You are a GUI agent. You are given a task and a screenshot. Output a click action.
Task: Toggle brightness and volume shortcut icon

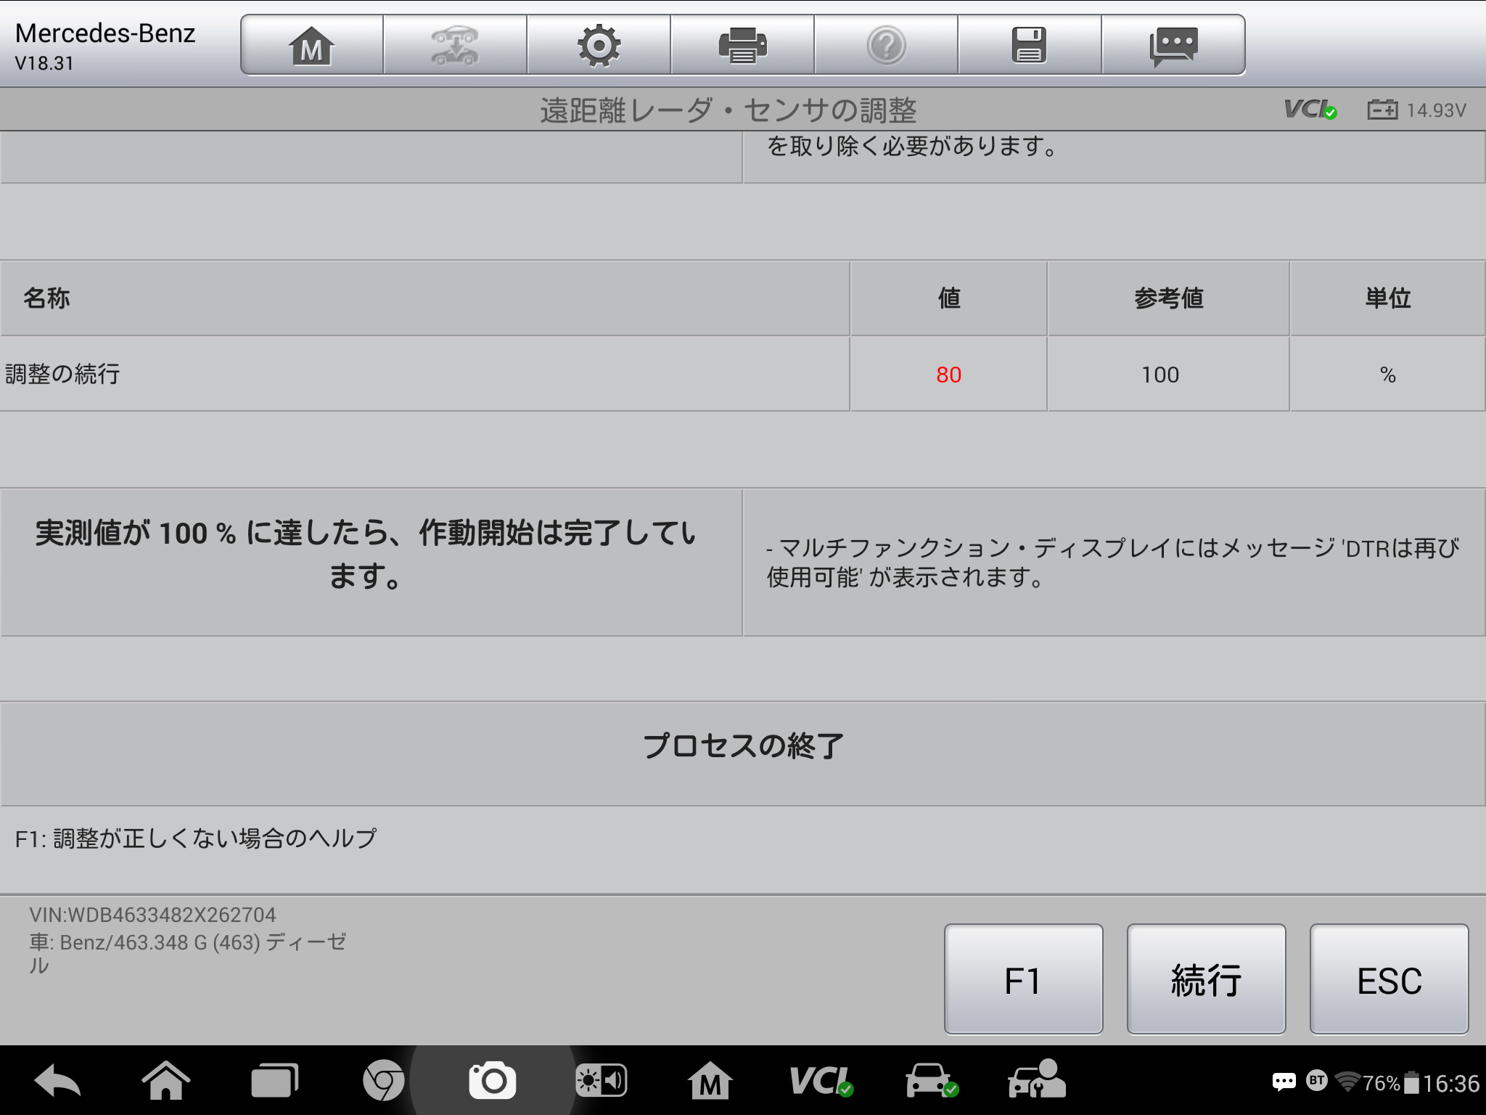[601, 1081]
